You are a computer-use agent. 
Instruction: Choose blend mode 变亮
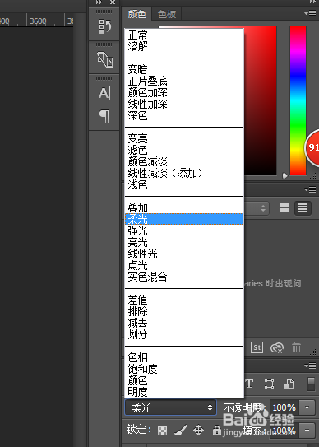(184, 138)
